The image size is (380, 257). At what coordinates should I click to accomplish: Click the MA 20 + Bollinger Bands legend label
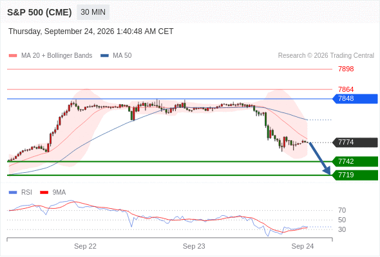[57, 56]
